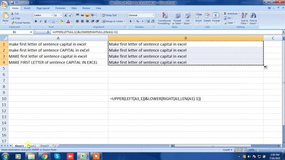Open Skype from the taskbar
This screenshot has width=285, height=160.
click(57, 156)
